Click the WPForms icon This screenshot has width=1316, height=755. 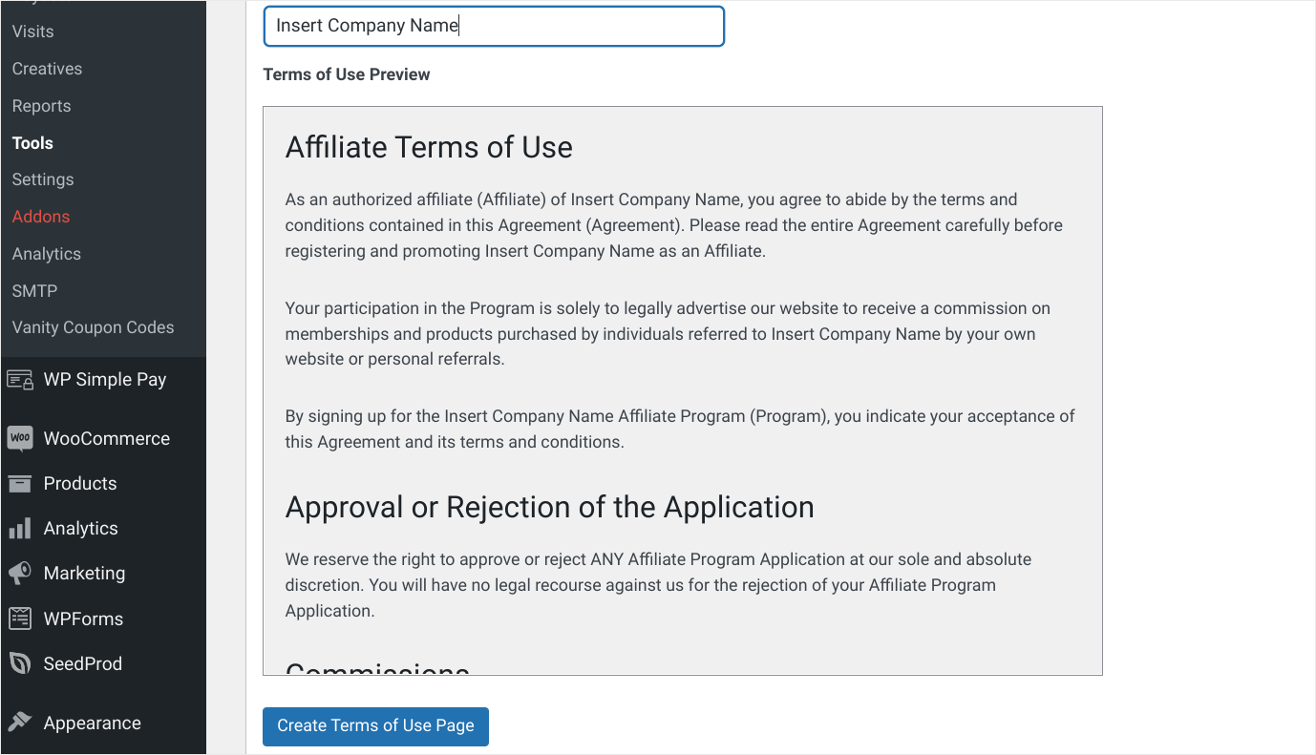tap(20, 619)
